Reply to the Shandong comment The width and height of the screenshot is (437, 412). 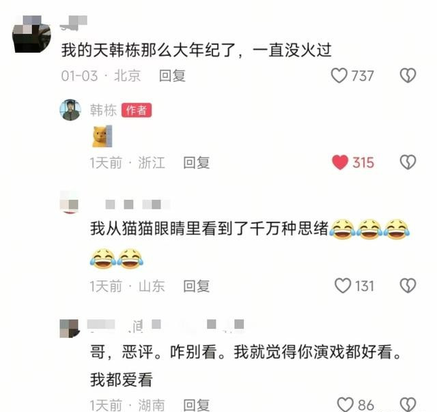pos(197,286)
